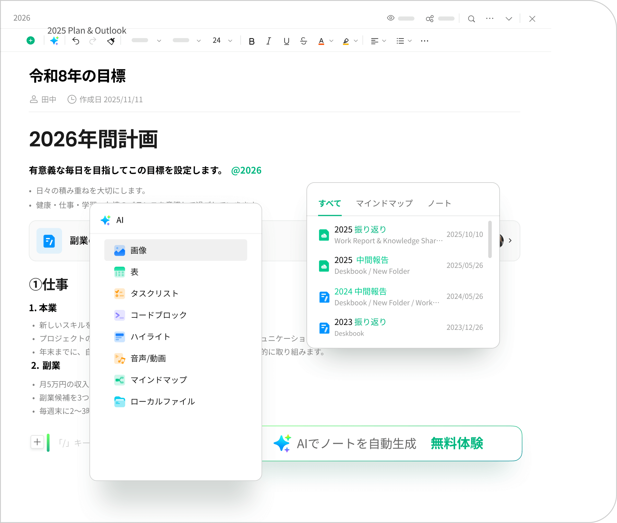
Task: Open the text alignment dropdown
Action: click(x=378, y=41)
